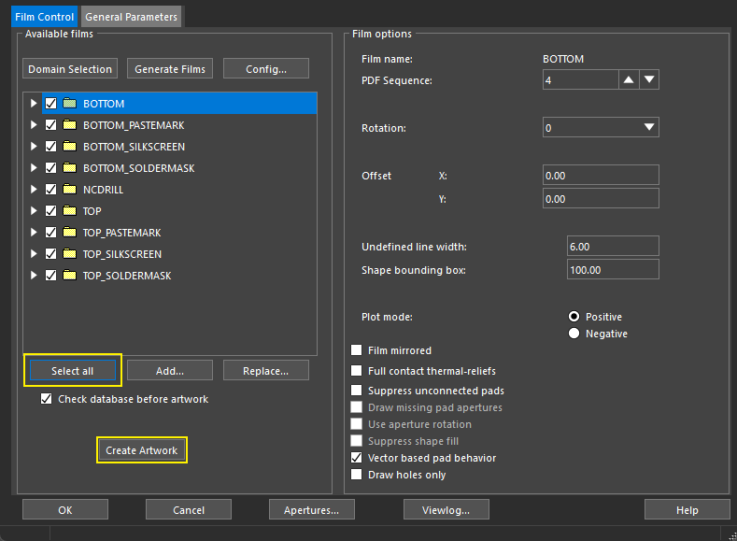Expand the NCDRILL film tree node
Screen dimensions: 737x541
click(35, 190)
